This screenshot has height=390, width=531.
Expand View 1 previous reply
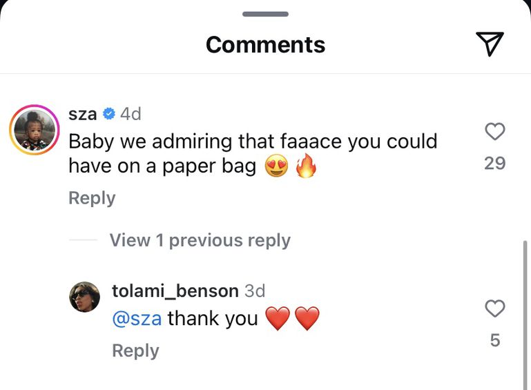click(200, 240)
